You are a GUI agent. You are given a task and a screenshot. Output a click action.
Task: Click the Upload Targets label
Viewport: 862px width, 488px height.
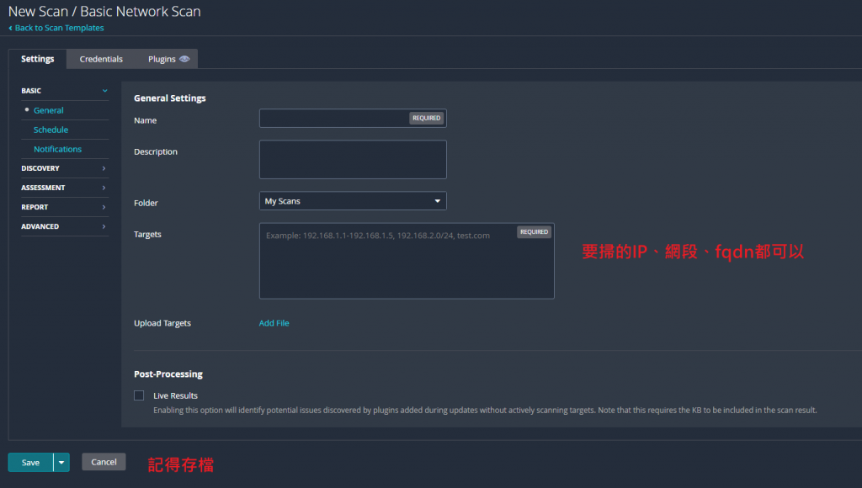[x=162, y=323]
